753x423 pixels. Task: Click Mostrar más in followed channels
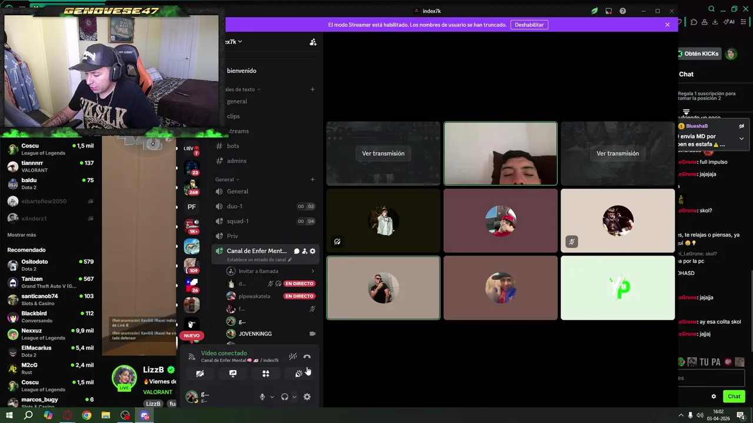(x=22, y=235)
